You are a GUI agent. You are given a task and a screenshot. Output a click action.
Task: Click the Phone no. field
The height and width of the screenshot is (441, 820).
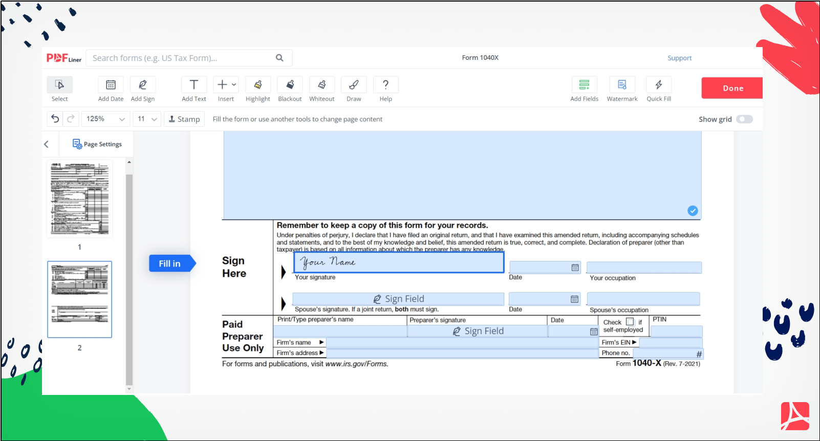(x=668, y=354)
